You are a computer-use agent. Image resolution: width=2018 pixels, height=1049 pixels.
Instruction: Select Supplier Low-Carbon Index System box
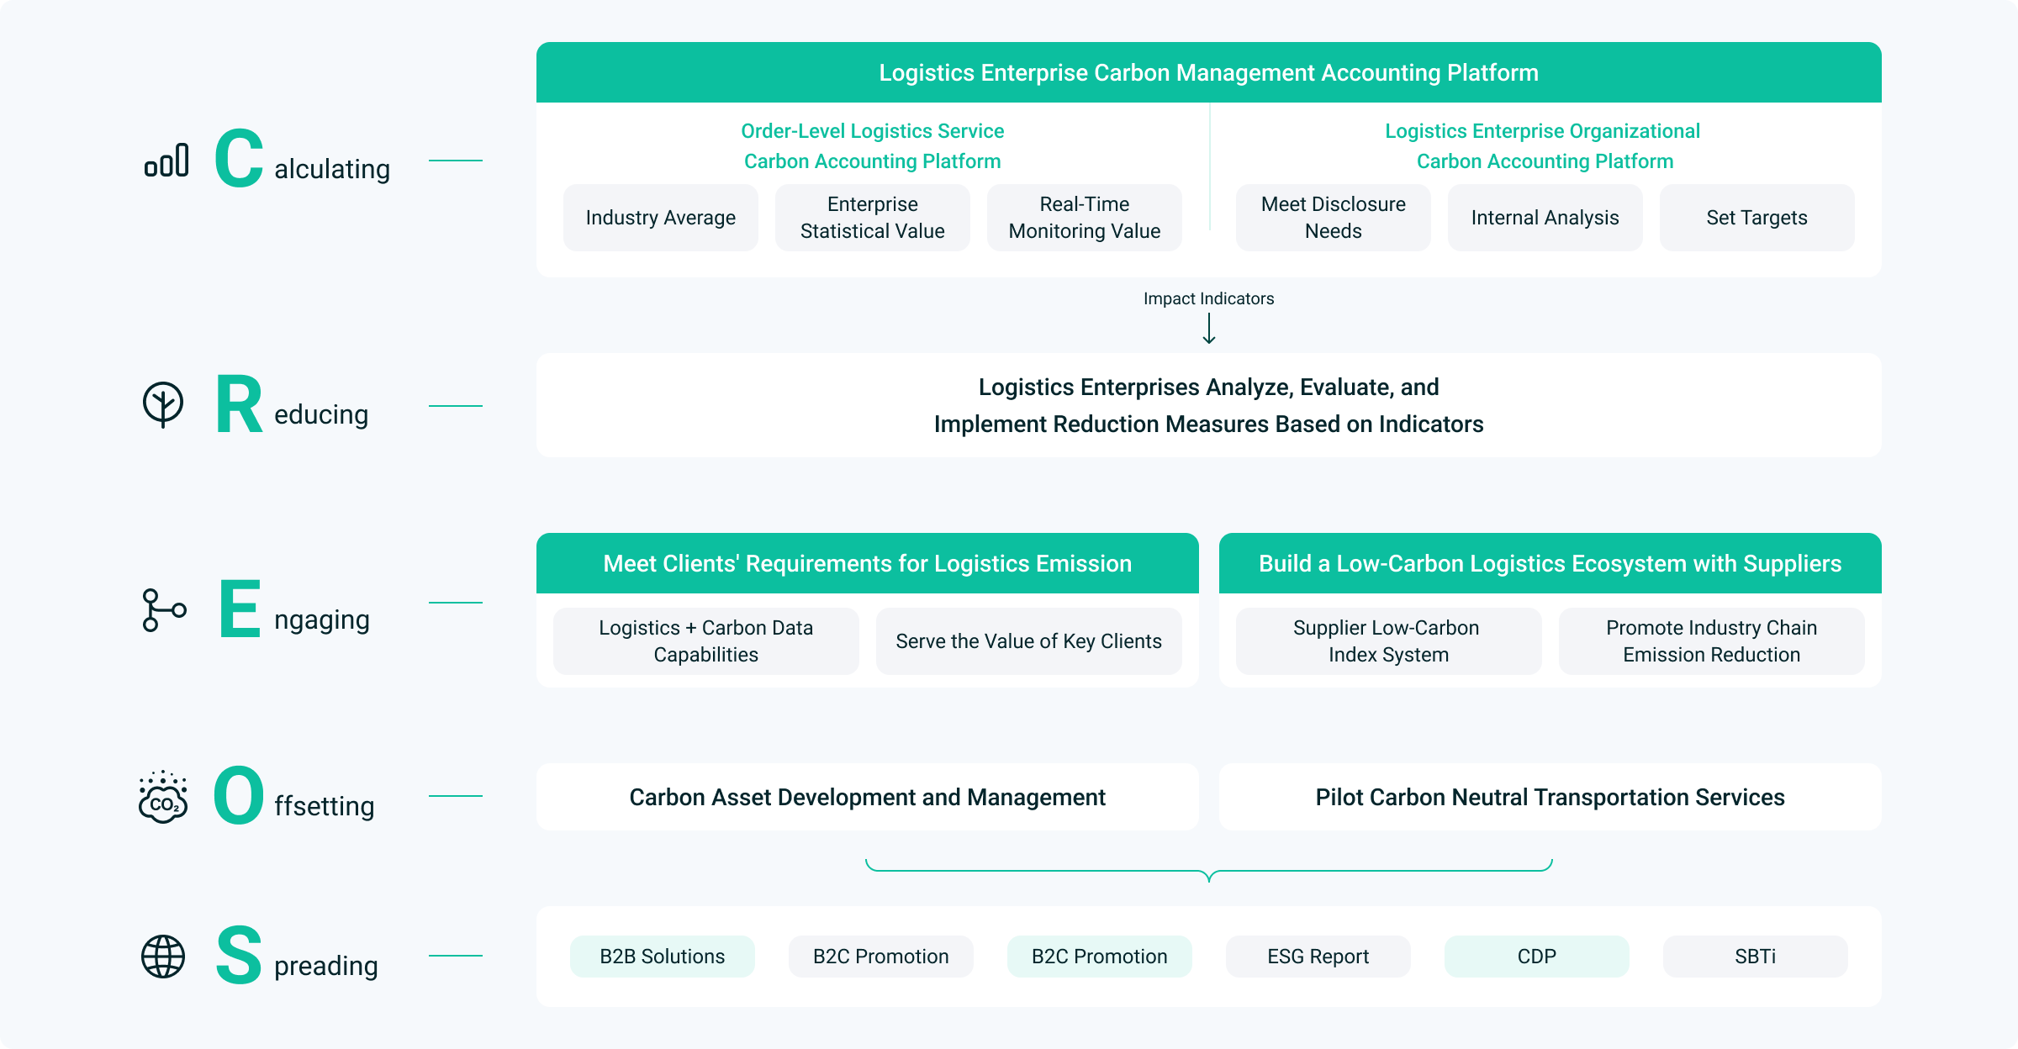coord(1389,641)
